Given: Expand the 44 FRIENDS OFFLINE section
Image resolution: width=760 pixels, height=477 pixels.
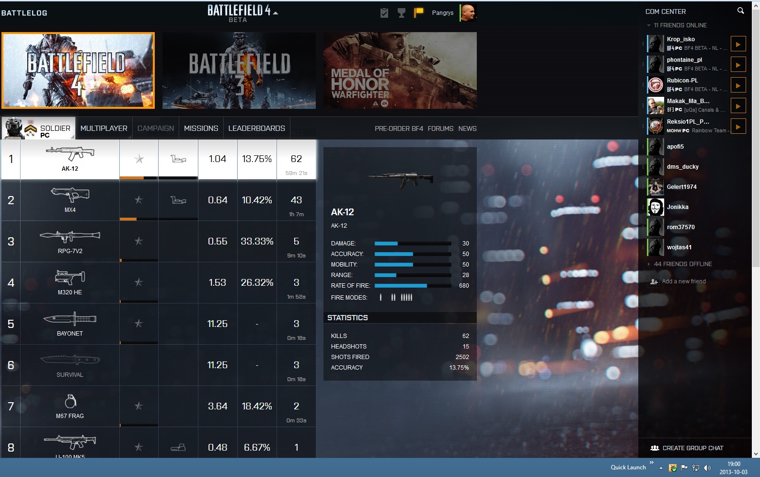Looking at the screenshot, I should (649, 264).
